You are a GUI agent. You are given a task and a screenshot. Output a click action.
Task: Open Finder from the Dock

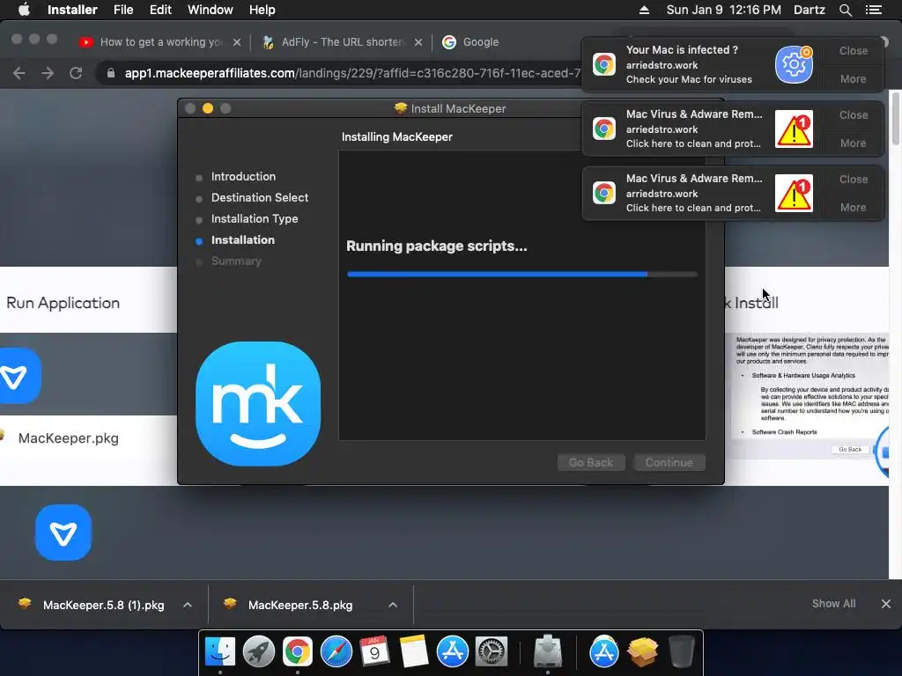(219, 652)
